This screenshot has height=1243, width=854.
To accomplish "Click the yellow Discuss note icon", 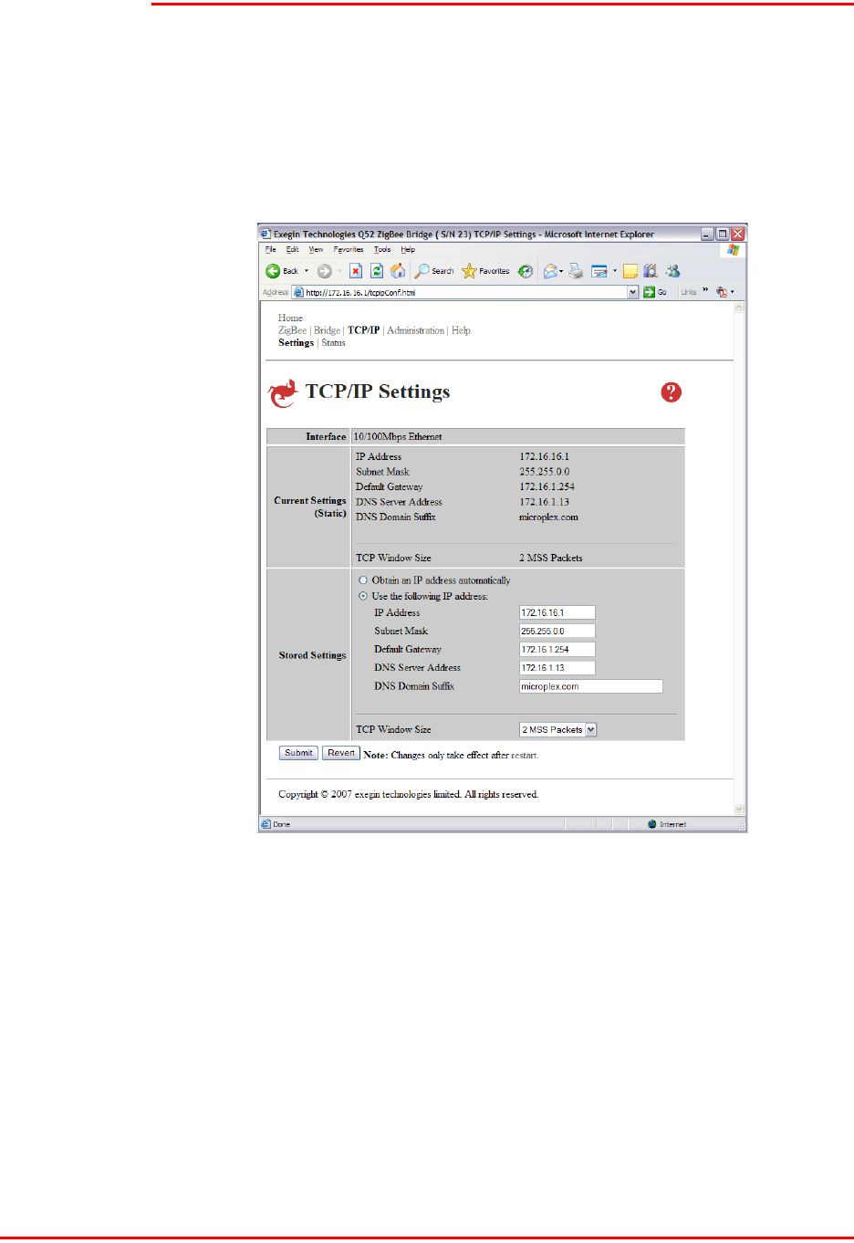I will pyautogui.click(x=630, y=271).
